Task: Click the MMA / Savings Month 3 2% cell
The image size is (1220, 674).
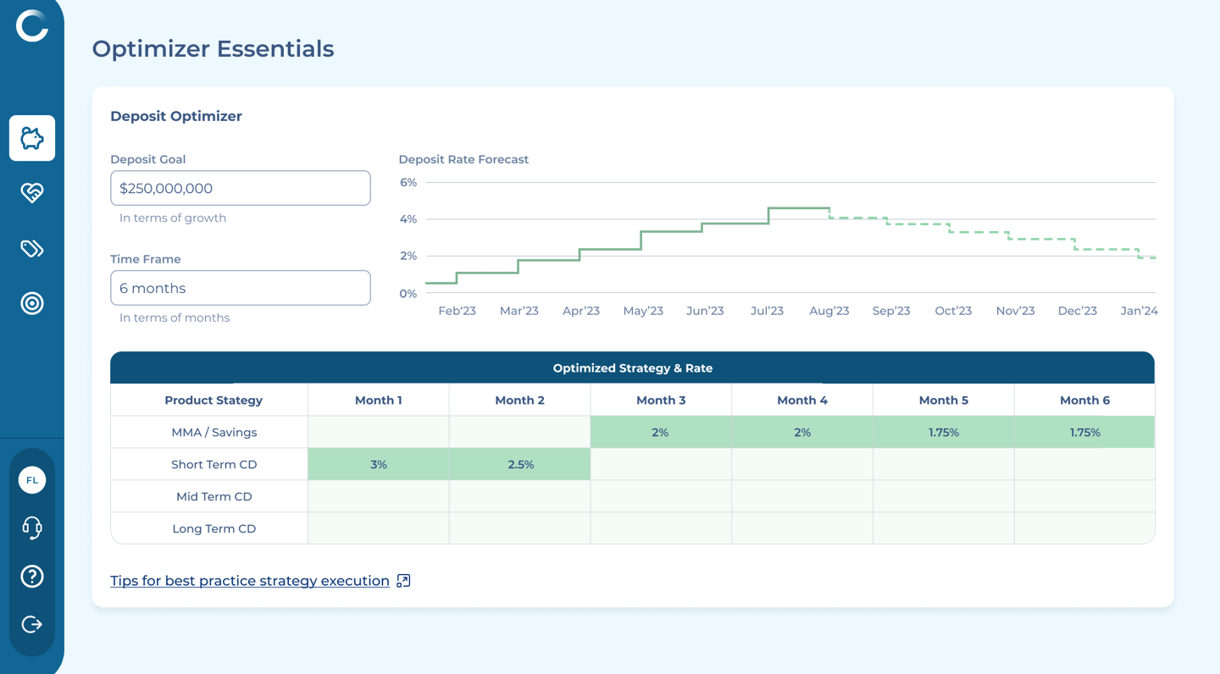Action: (661, 433)
